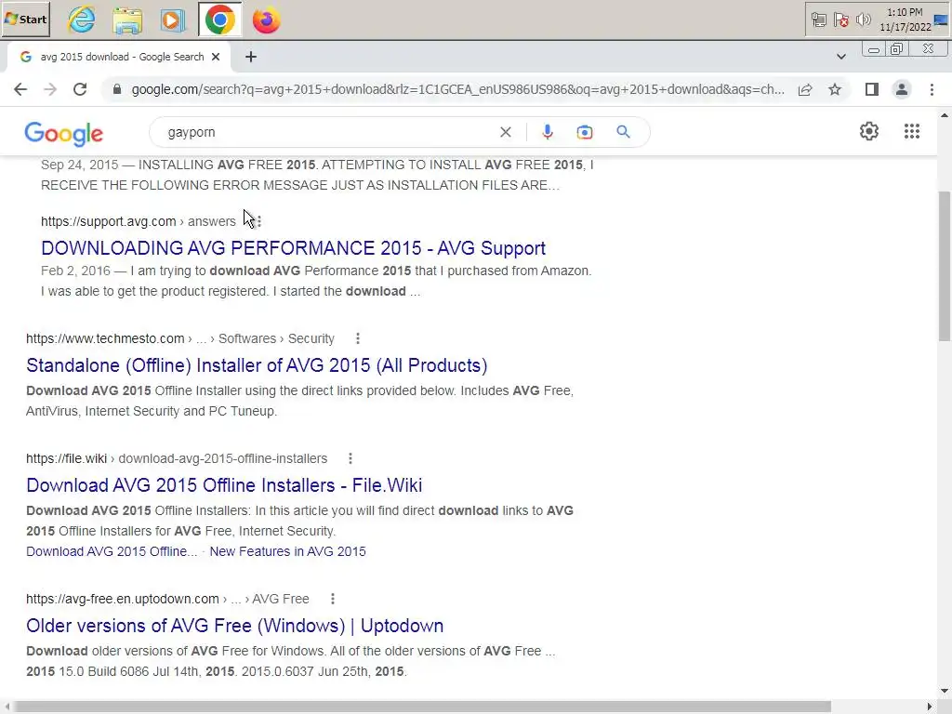Open the Chrome profile menu
952x714 pixels.
[902, 89]
